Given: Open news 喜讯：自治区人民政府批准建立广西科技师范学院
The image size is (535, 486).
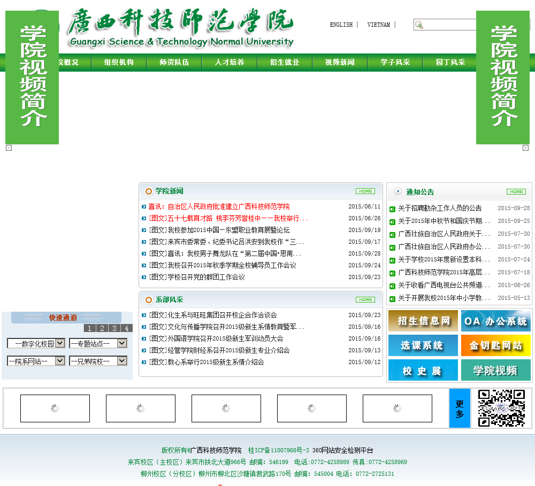Looking at the screenshot, I should 219,207.
